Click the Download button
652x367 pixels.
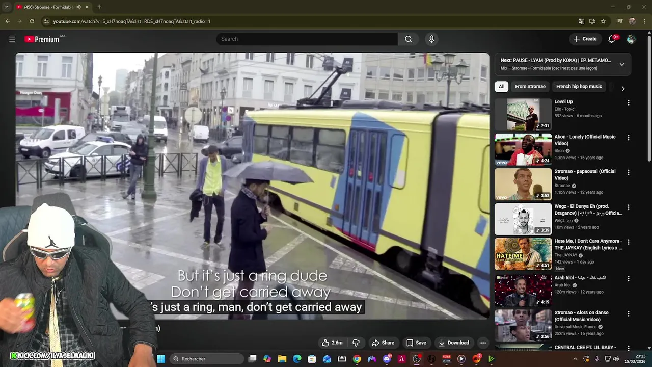[453, 343]
